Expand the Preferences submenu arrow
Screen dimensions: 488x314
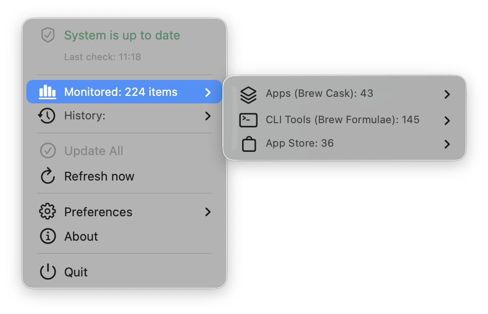[208, 212]
